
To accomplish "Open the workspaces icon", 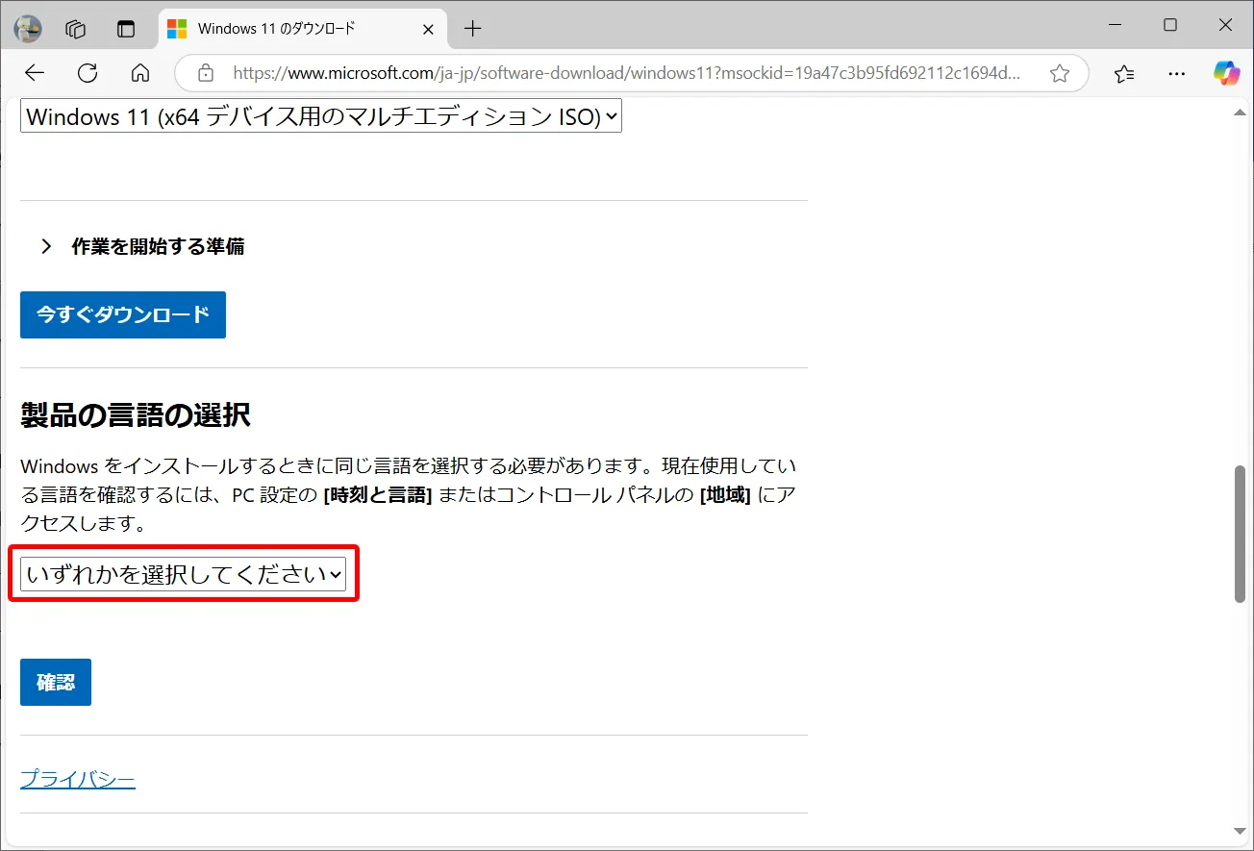I will pyautogui.click(x=76, y=29).
